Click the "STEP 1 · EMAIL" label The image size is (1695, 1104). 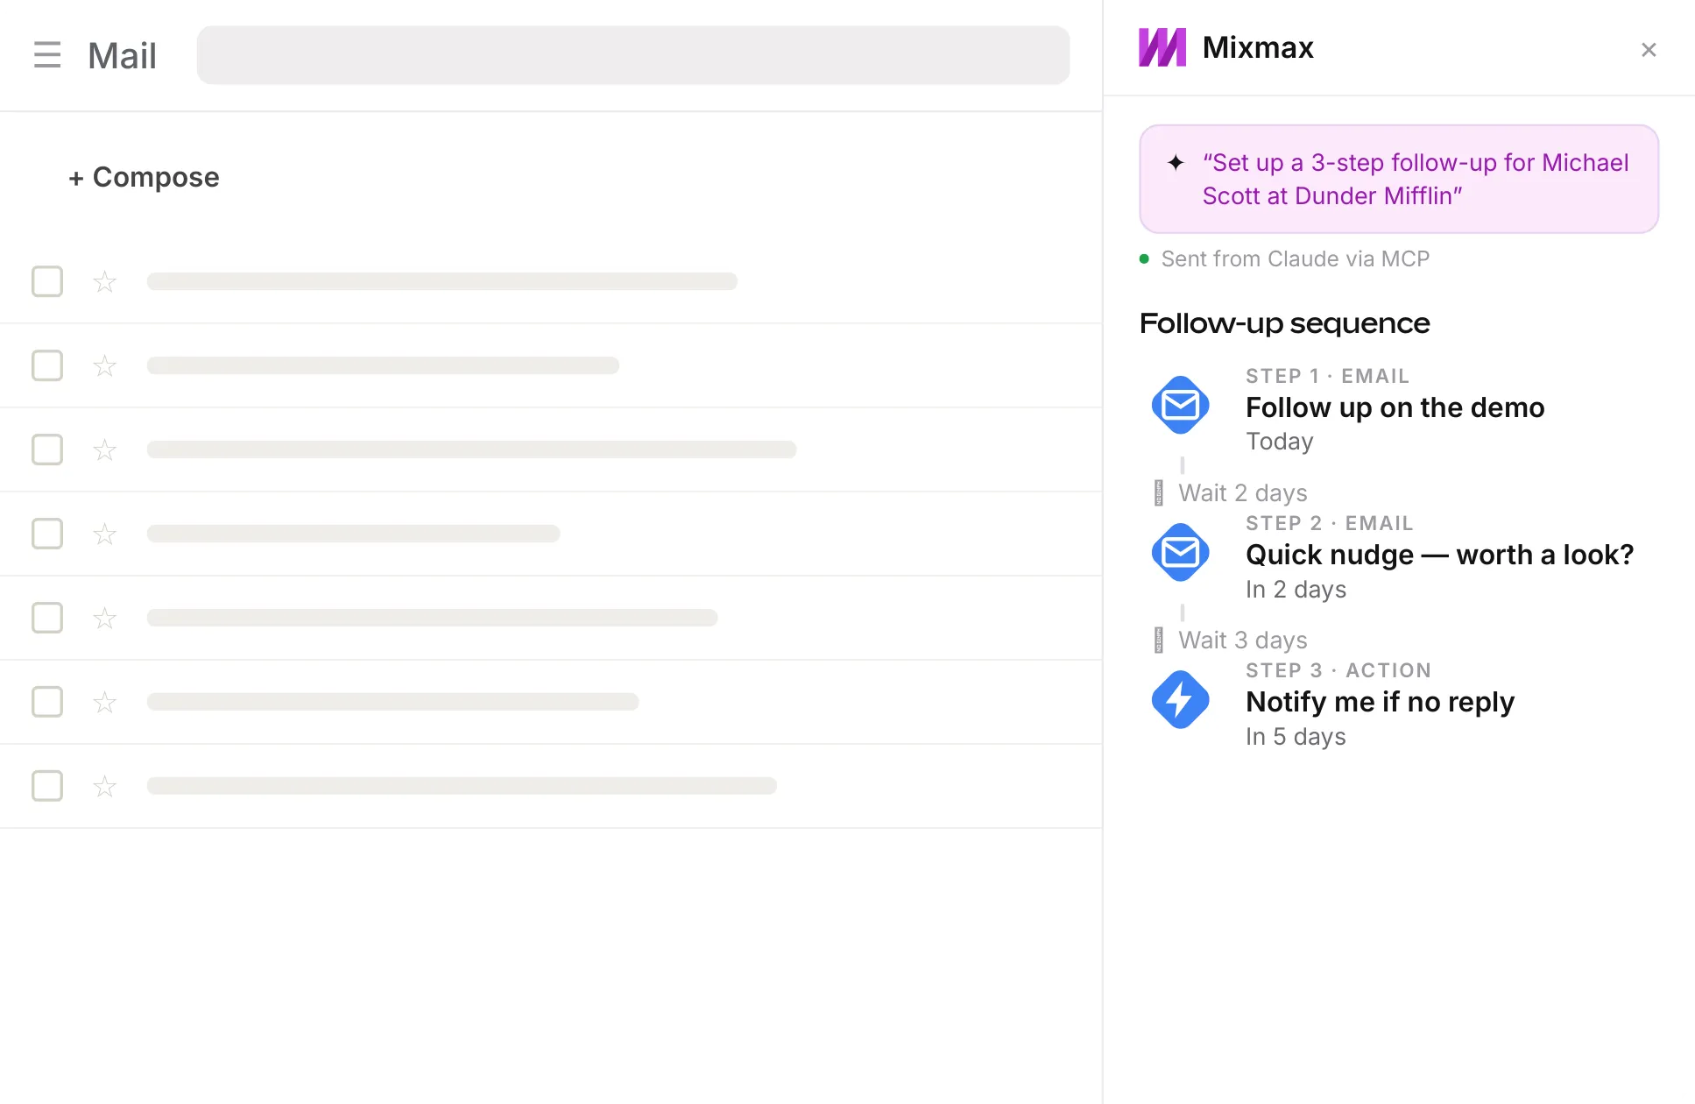tap(1327, 376)
